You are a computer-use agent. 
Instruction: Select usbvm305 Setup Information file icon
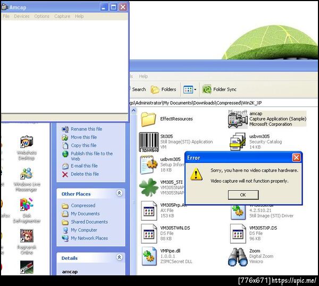[149, 165]
